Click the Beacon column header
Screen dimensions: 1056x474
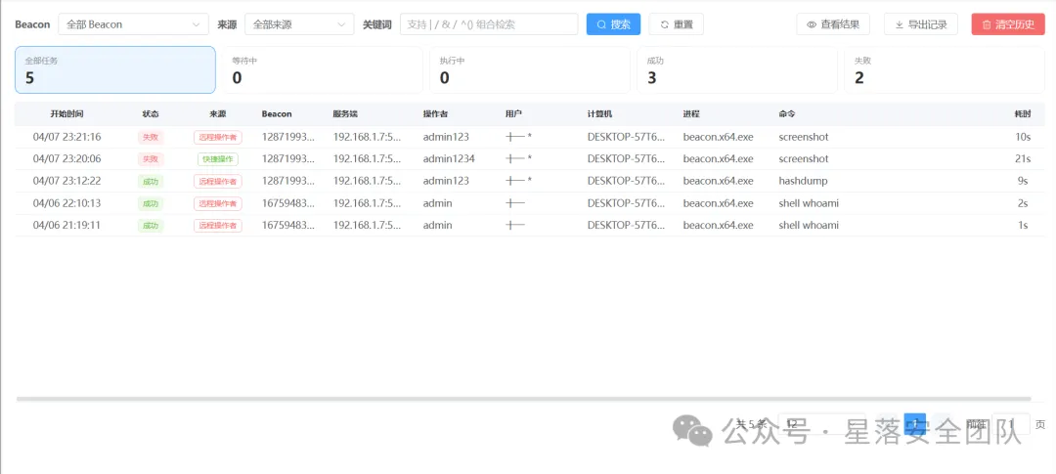(x=277, y=113)
